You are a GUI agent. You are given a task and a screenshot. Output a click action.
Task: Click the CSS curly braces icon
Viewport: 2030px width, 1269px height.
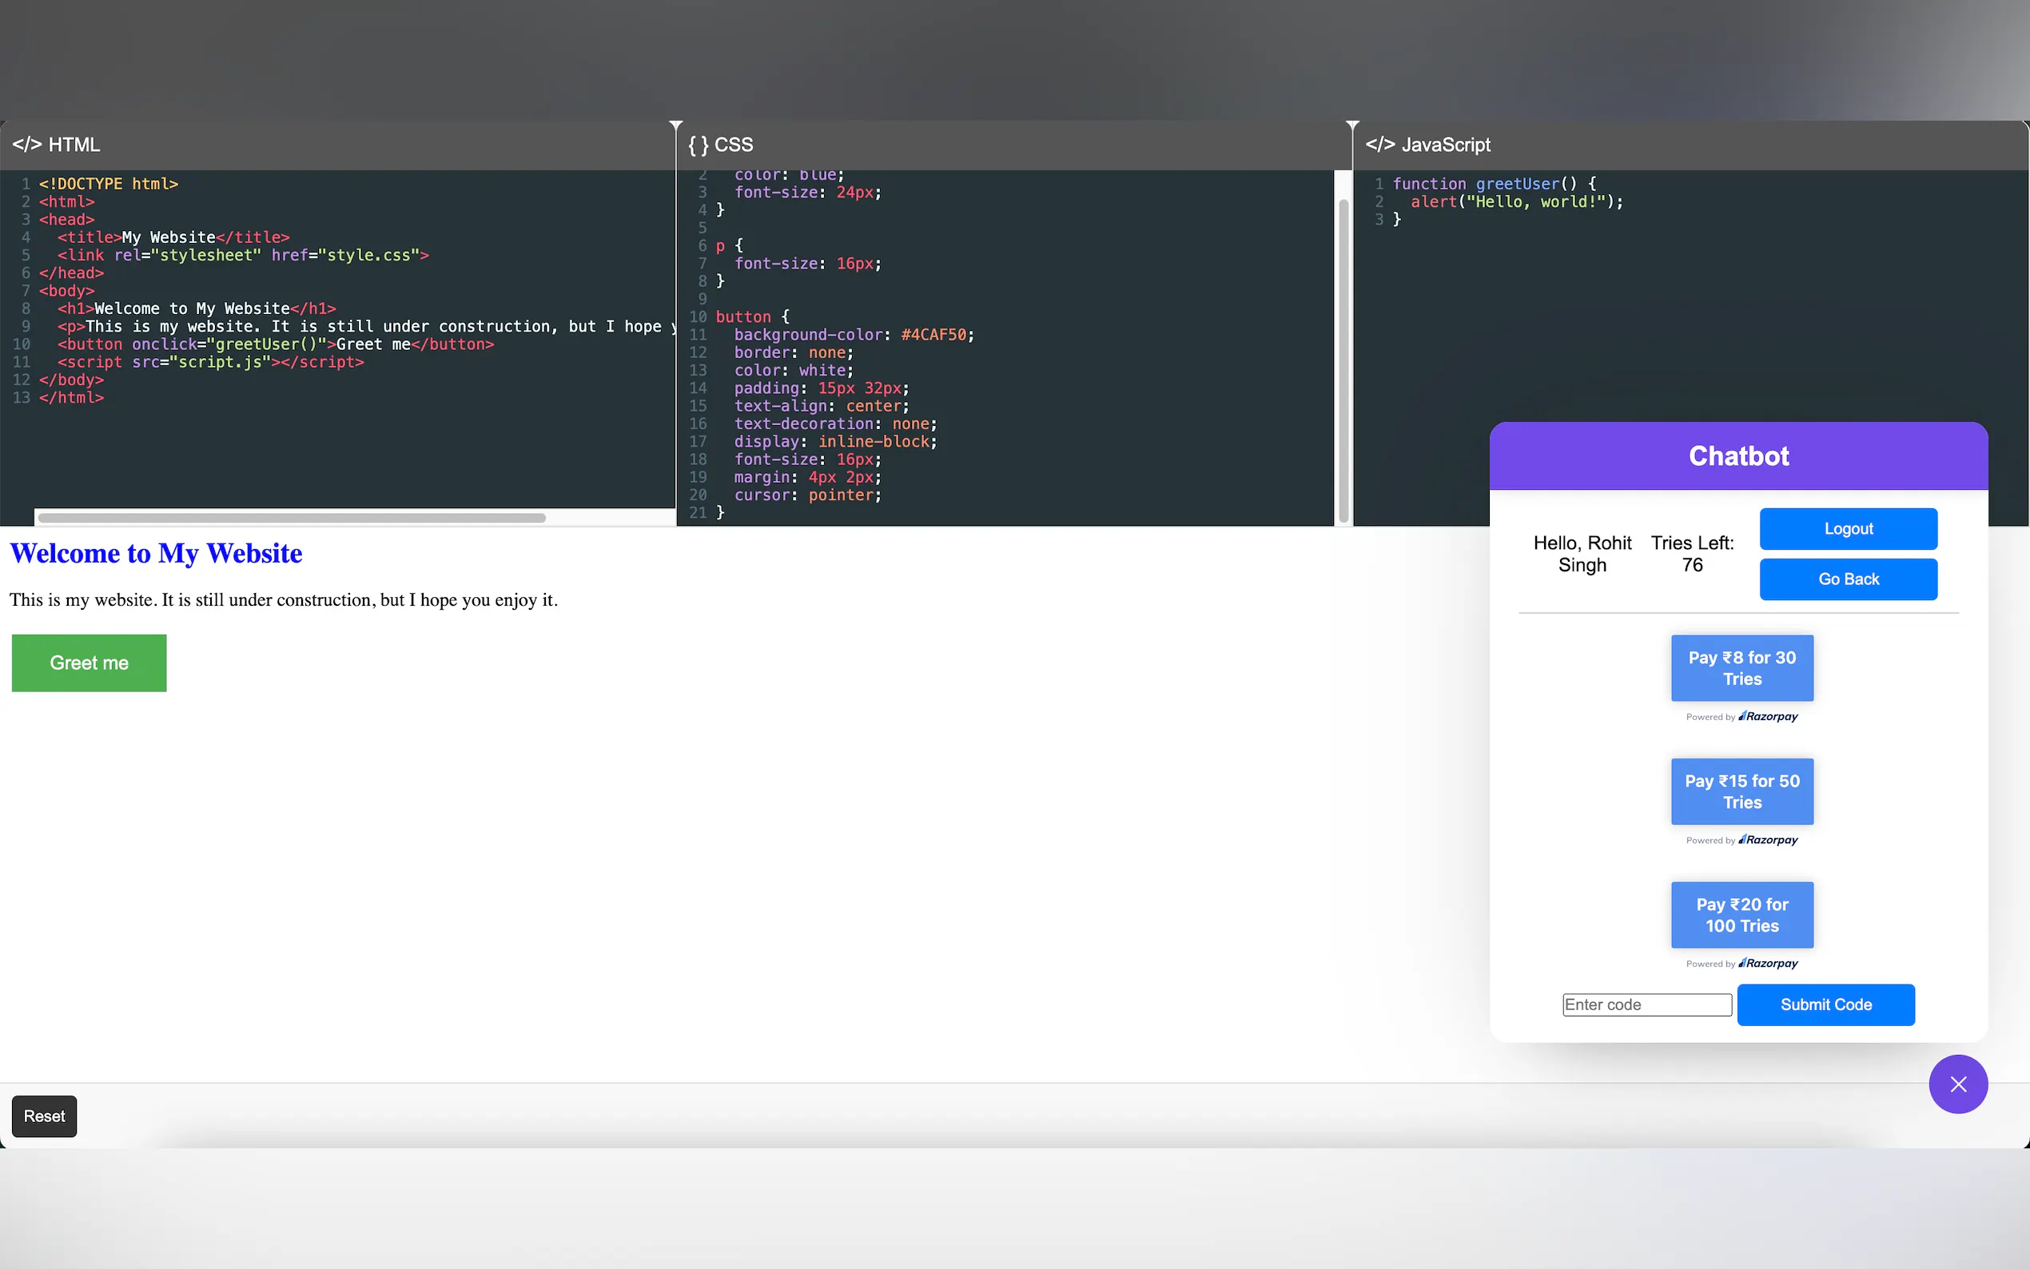click(x=698, y=145)
